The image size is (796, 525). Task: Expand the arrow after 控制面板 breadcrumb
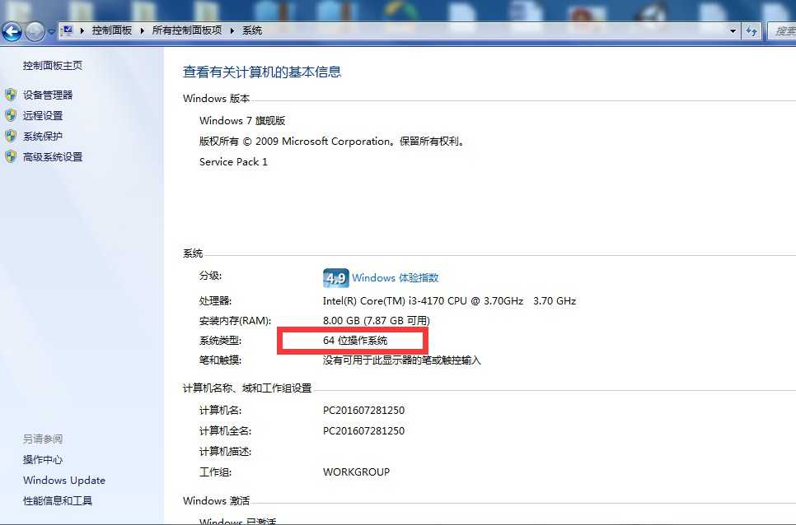pyautogui.click(x=142, y=31)
